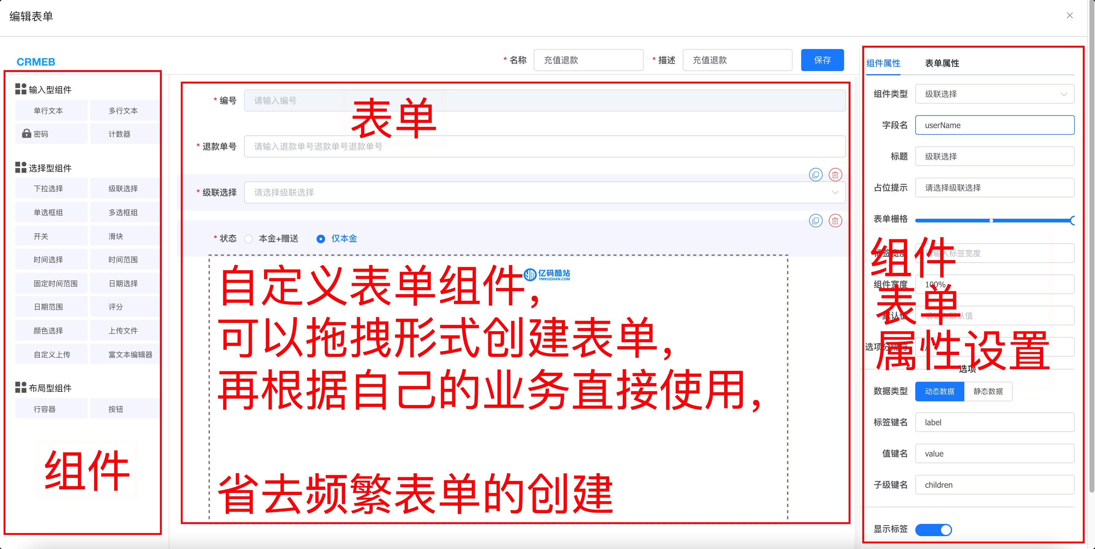Add 单行文本 component
This screenshot has height=549, width=1095.
pos(52,110)
